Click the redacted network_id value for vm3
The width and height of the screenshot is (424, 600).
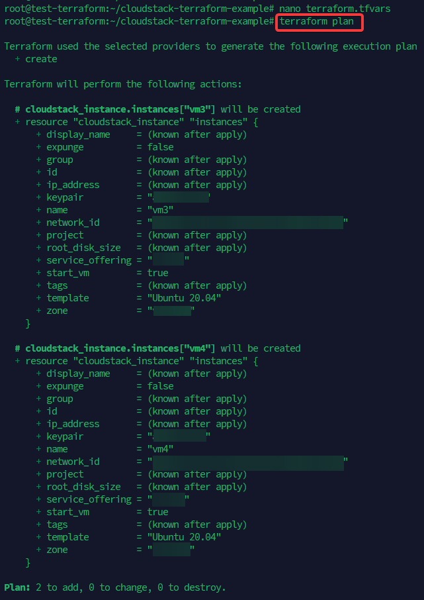pyautogui.click(x=247, y=223)
